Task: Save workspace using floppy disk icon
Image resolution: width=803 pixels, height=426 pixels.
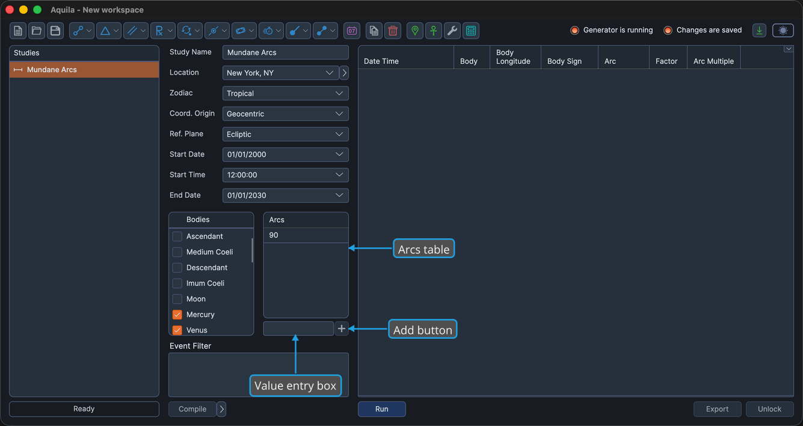Action: pyautogui.click(x=55, y=31)
